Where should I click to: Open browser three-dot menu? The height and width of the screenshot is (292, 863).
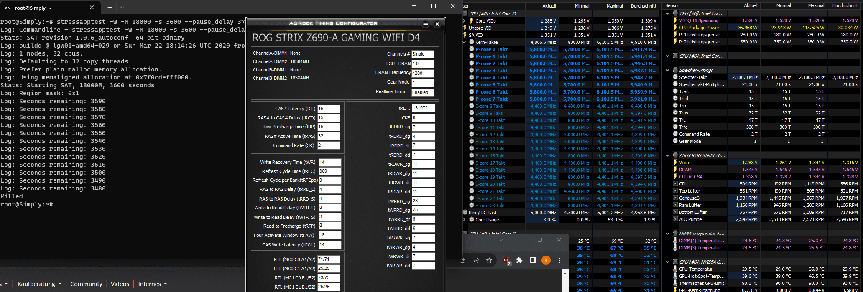tap(559, 260)
